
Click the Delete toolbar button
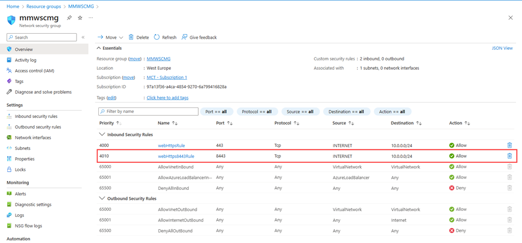[x=139, y=38]
